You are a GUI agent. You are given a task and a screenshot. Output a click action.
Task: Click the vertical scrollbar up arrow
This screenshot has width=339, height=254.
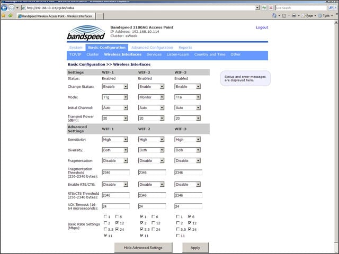[336, 22]
